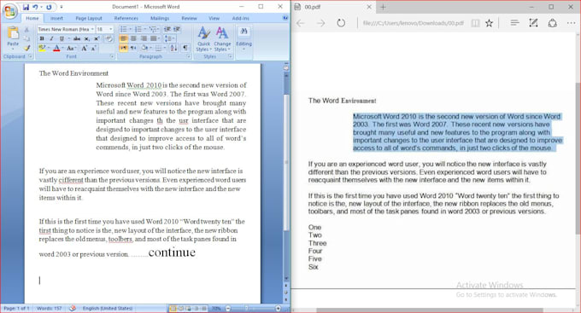This screenshot has width=581, height=313.
Task: Decrease paragraph indent
Action: [x=167, y=29]
